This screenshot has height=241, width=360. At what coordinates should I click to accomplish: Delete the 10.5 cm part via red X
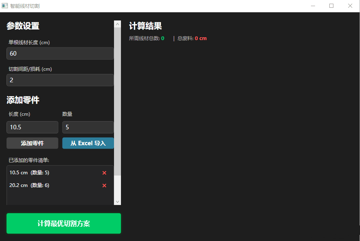pyautogui.click(x=104, y=173)
